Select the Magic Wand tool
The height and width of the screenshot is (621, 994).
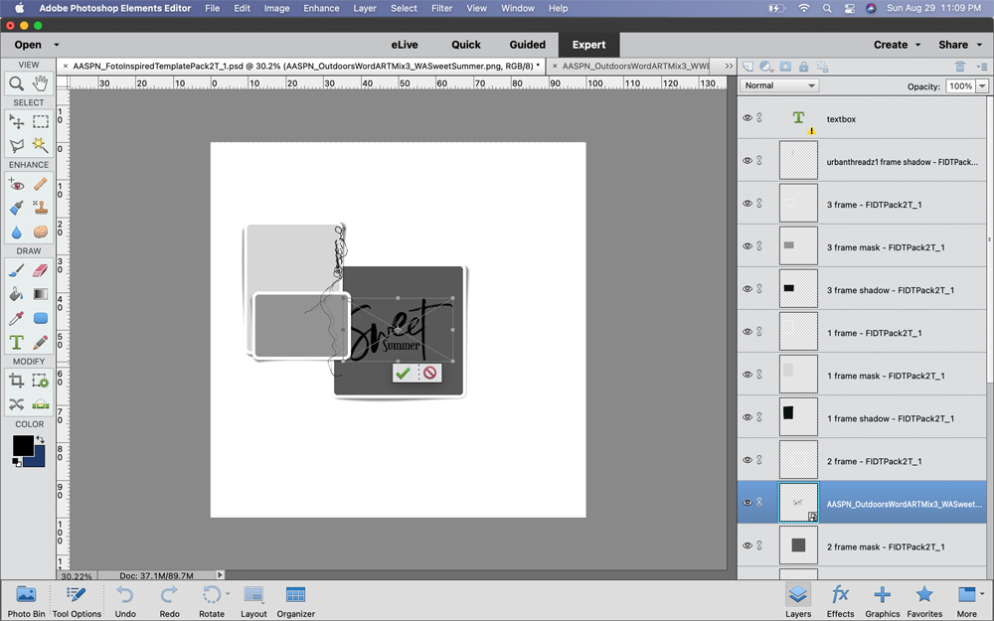pos(41,145)
